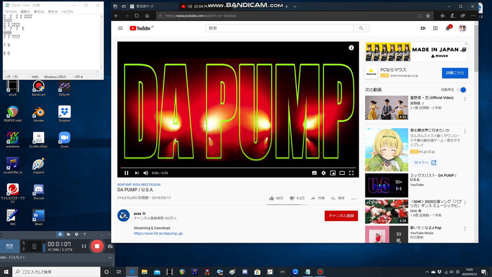
Task: Open Bandicam output folder icon
Action: point(68,234)
